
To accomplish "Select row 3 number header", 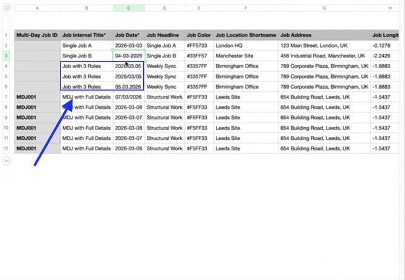I will [x=7, y=56].
